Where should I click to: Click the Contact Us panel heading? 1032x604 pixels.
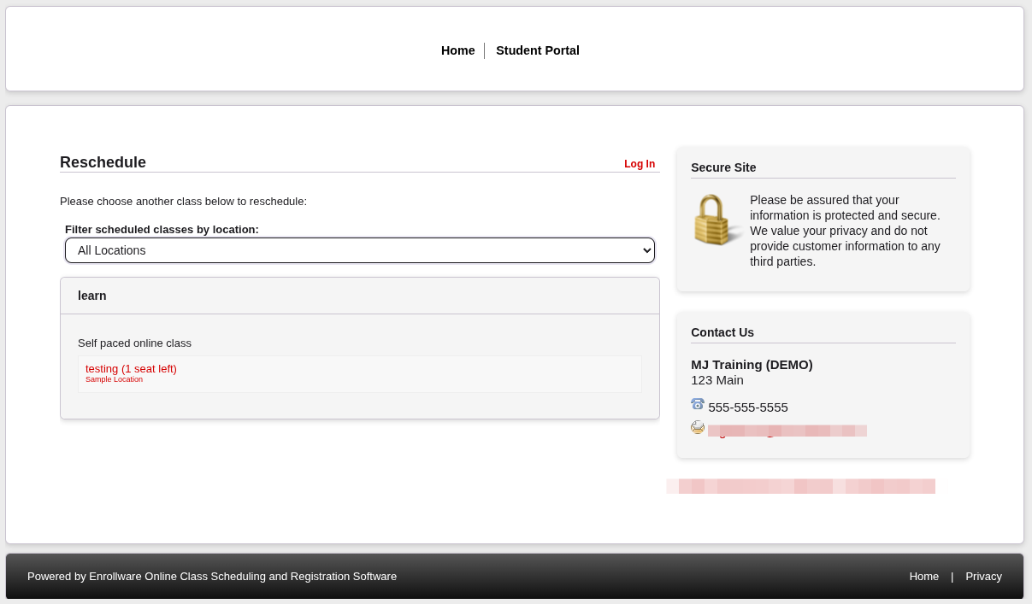[722, 332]
